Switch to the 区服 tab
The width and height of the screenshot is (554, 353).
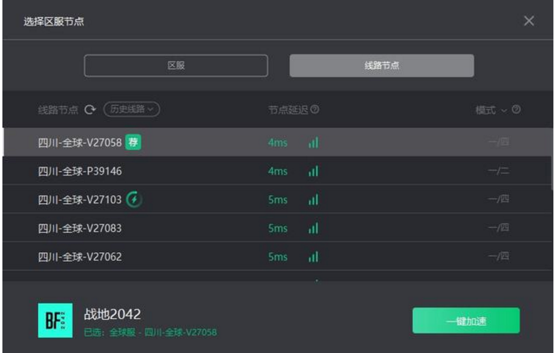pos(176,66)
